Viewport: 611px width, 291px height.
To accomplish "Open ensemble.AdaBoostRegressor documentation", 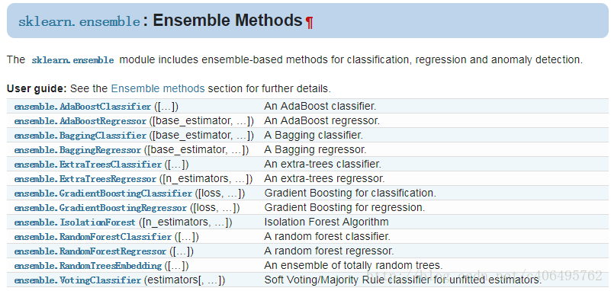I will (80, 121).
